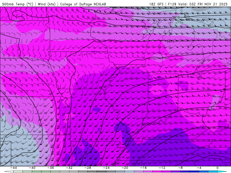Click the 5610 height contour label
231x173 pixels.
tap(176, 17)
